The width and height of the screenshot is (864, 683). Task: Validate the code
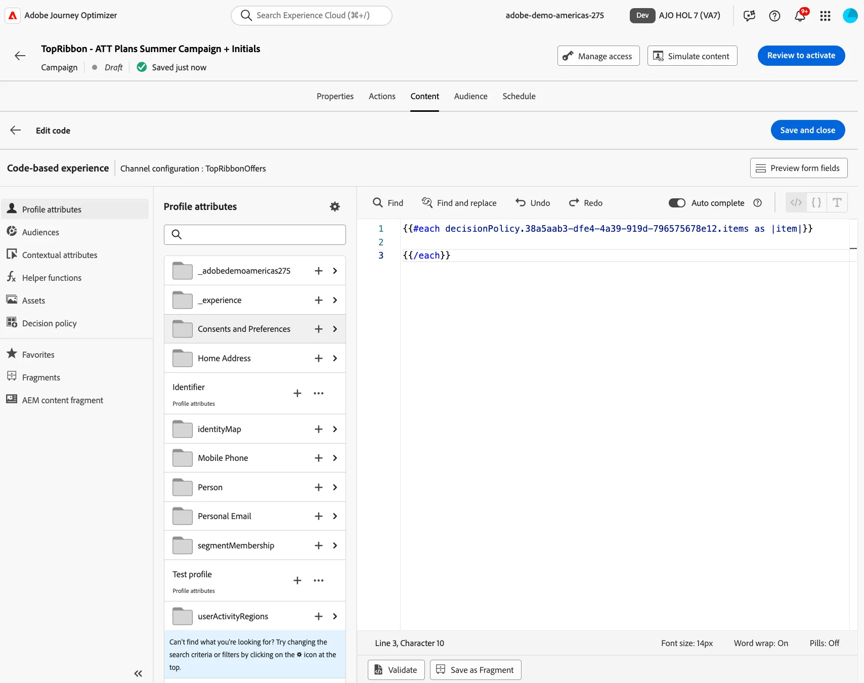[x=396, y=670]
